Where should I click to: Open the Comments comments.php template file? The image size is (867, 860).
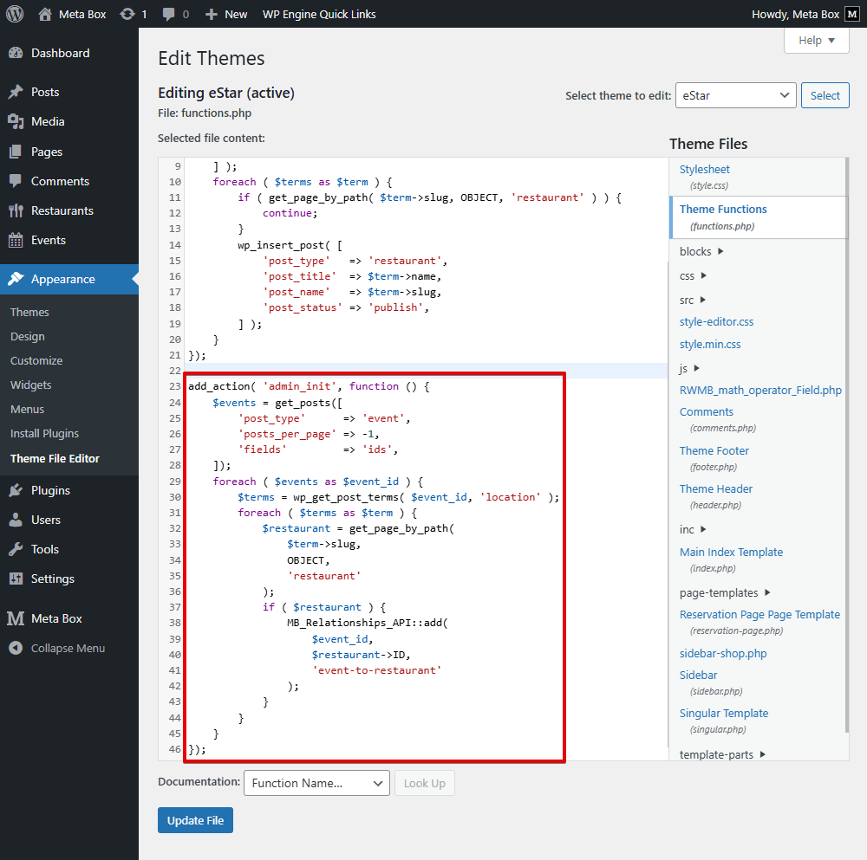(707, 412)
